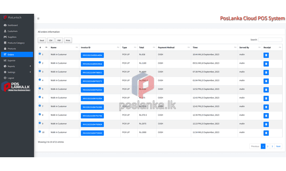This screenshot has height=171, width=286.
Task: Open invoice button for row 1 order
Action: pyautogui.click(x=92, y=55)
